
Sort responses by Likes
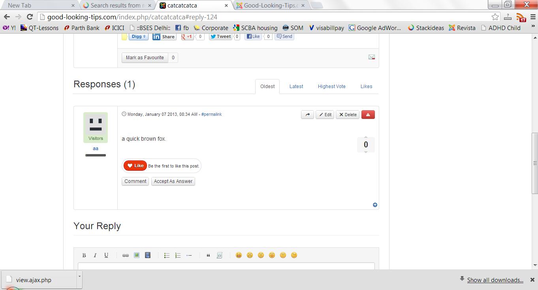[366, 86]
